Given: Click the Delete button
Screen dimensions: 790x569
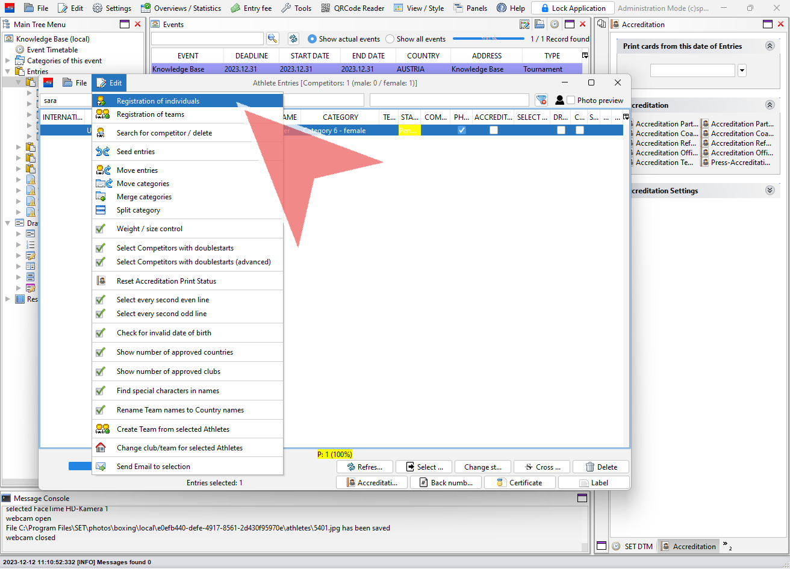Looking at the screenshot, I should click(601, 467).
